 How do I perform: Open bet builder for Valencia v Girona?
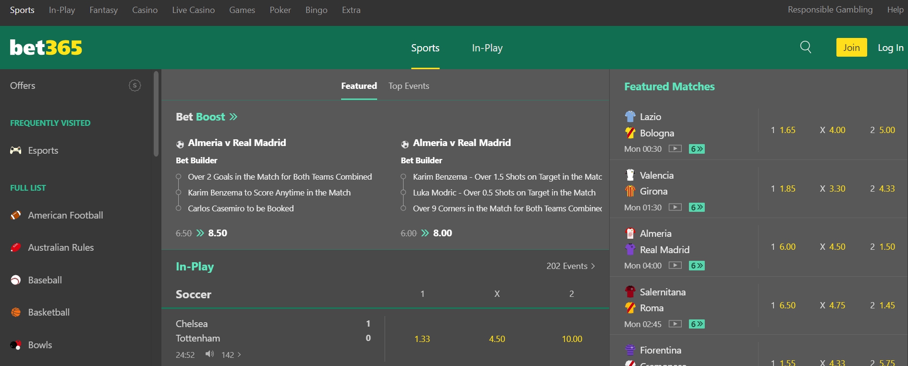[696, 207]
